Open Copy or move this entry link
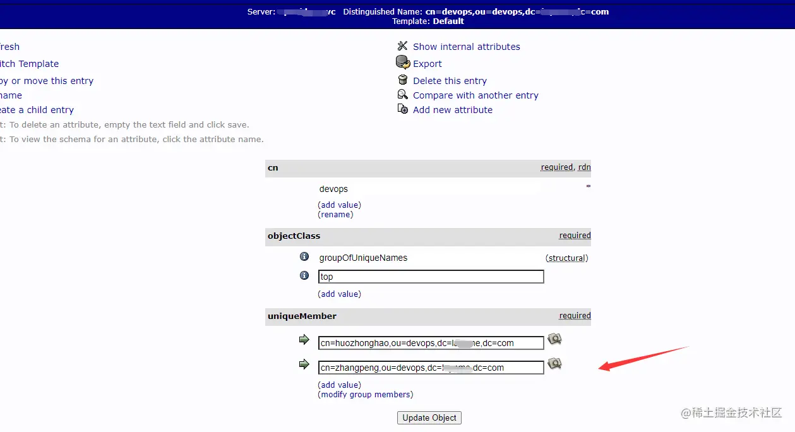The width and height of the screenshot is (795, 432). [x=47, y=81]
